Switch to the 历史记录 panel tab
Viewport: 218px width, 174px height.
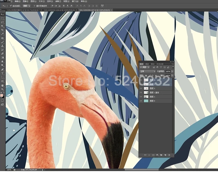[x=160, y=64]
